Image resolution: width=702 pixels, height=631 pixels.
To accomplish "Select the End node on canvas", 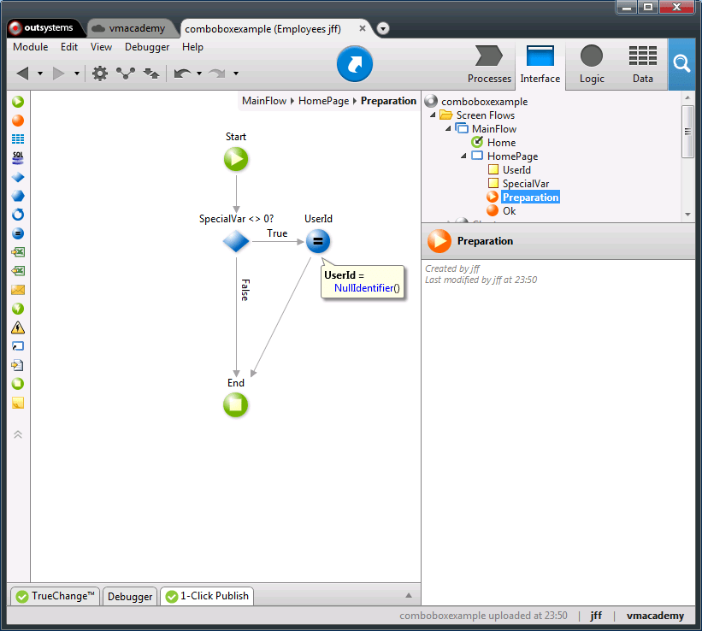I will coord(235,404).
